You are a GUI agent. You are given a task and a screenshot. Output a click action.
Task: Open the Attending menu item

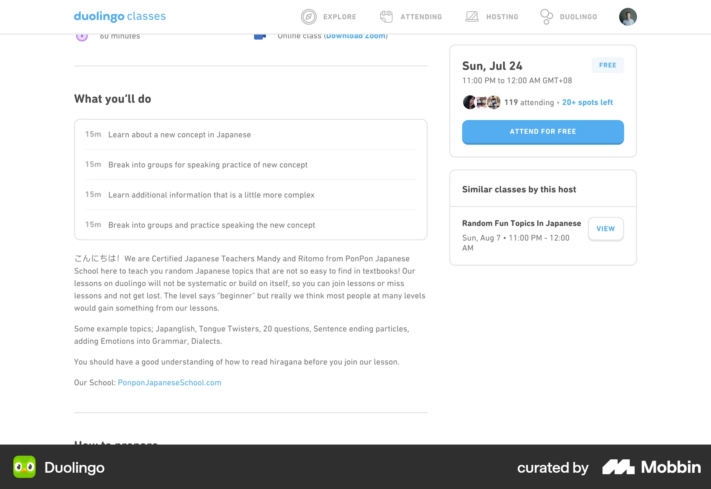pyautogui.click(x=421, y=17)
